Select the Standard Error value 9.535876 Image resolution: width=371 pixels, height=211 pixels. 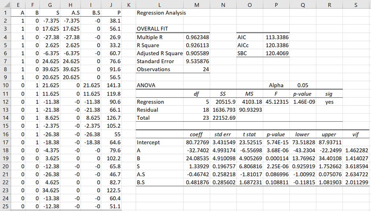pos(197,61)
